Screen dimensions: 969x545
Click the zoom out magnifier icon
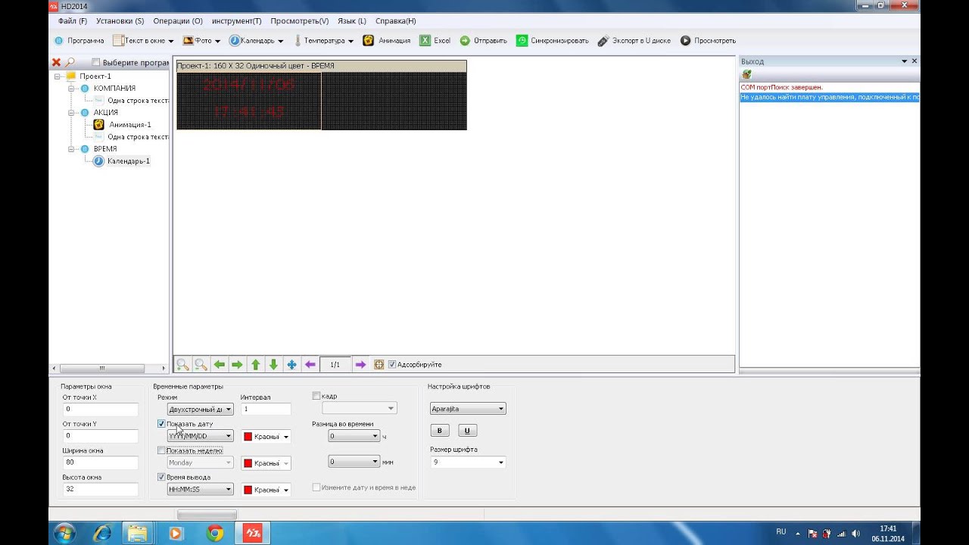tap(201, 365)
